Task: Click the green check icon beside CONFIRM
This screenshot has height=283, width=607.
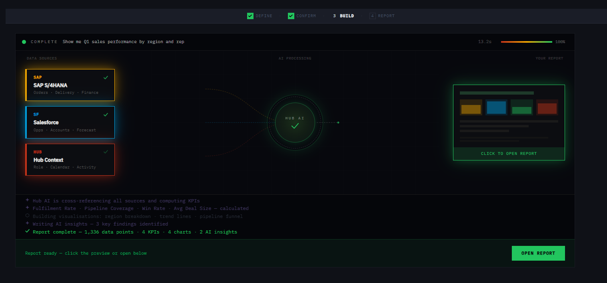Action: click(291, 16)
